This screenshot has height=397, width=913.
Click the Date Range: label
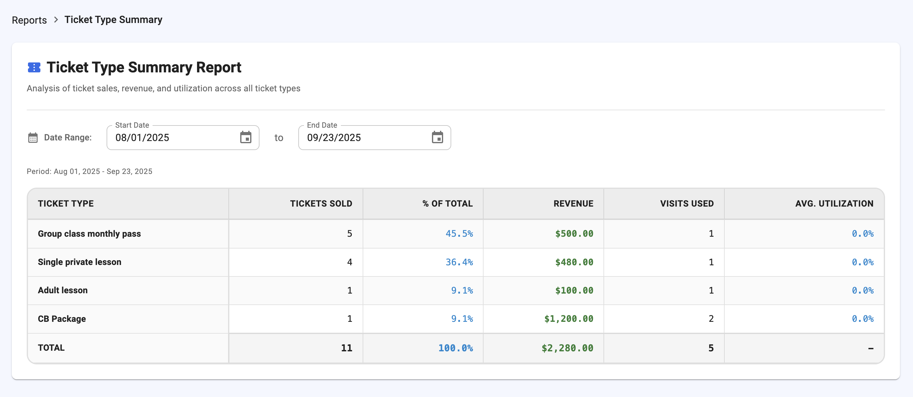click(x=68, y=137)
